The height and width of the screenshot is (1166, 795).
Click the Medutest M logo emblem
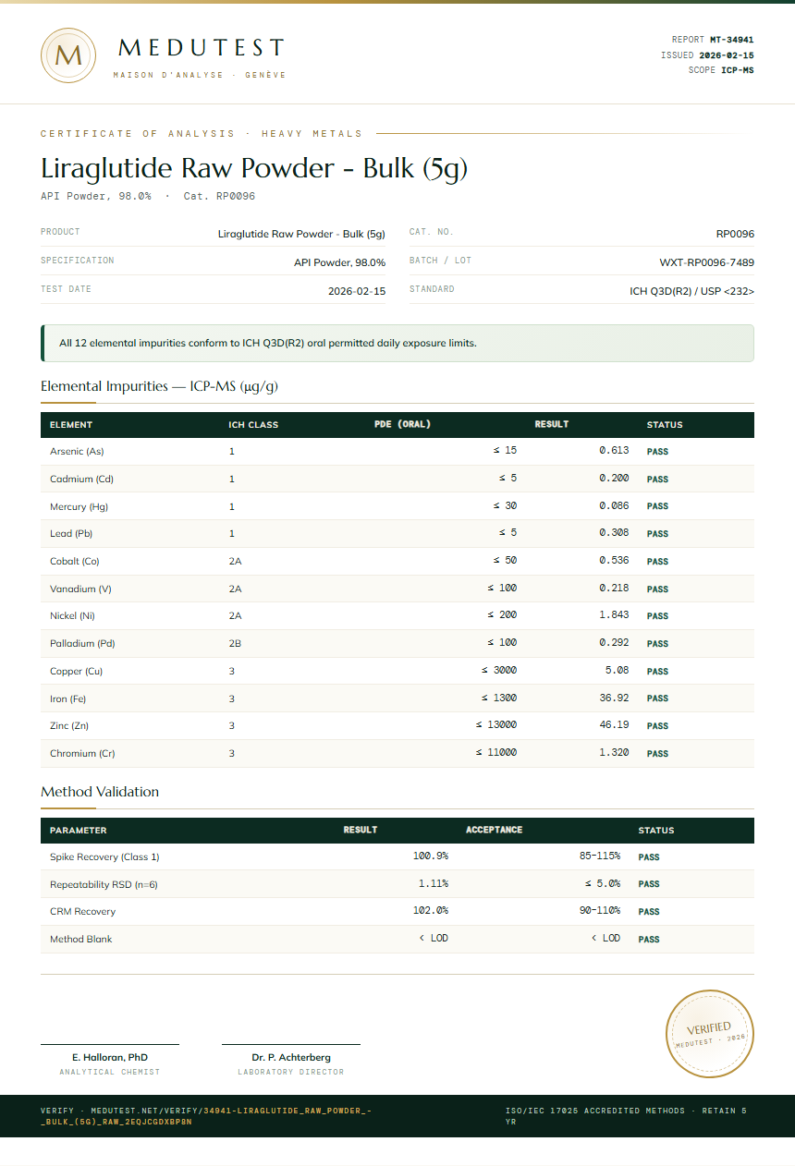point(68,55)
